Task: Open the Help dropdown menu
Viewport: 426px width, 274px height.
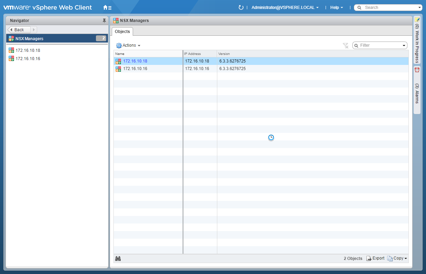Action: (336, 8)
